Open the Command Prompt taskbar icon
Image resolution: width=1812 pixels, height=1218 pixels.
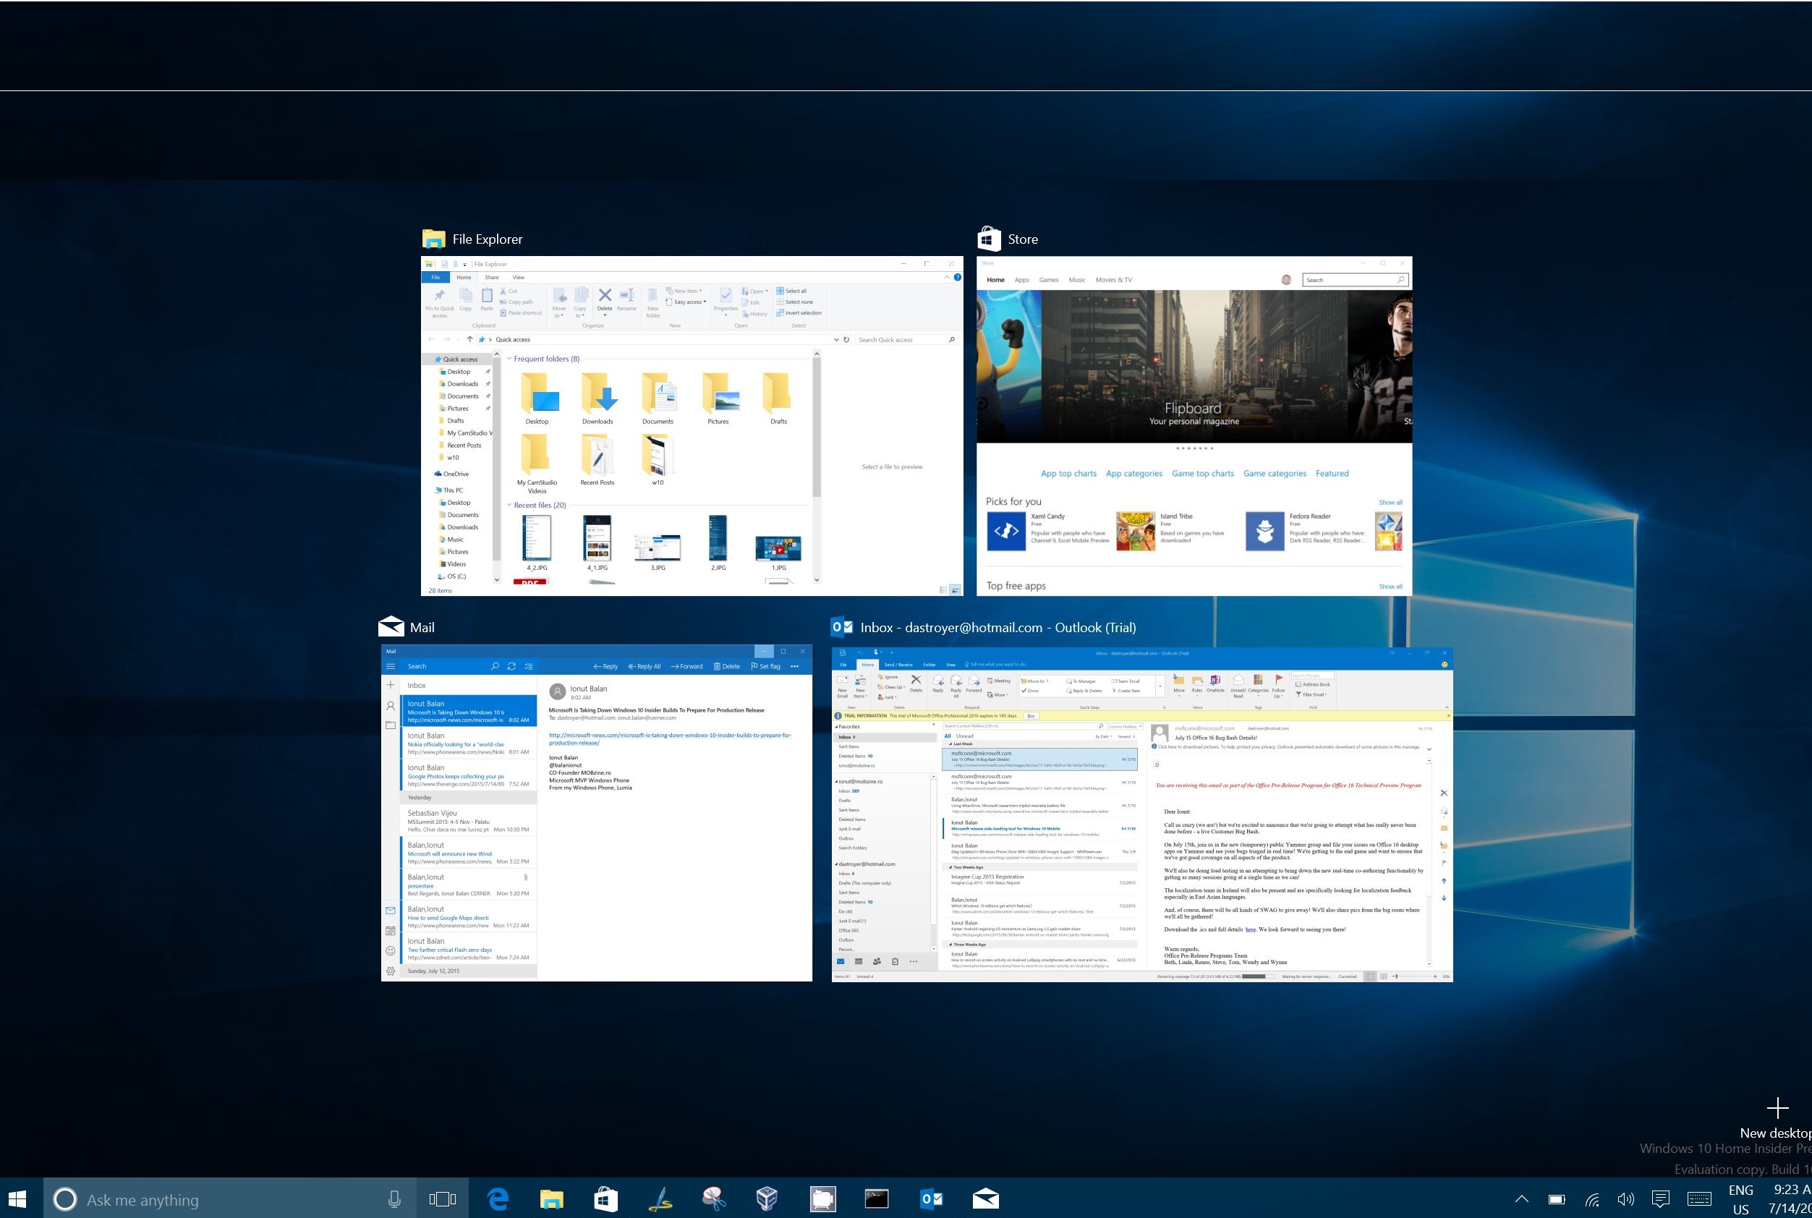point(876,1198)
